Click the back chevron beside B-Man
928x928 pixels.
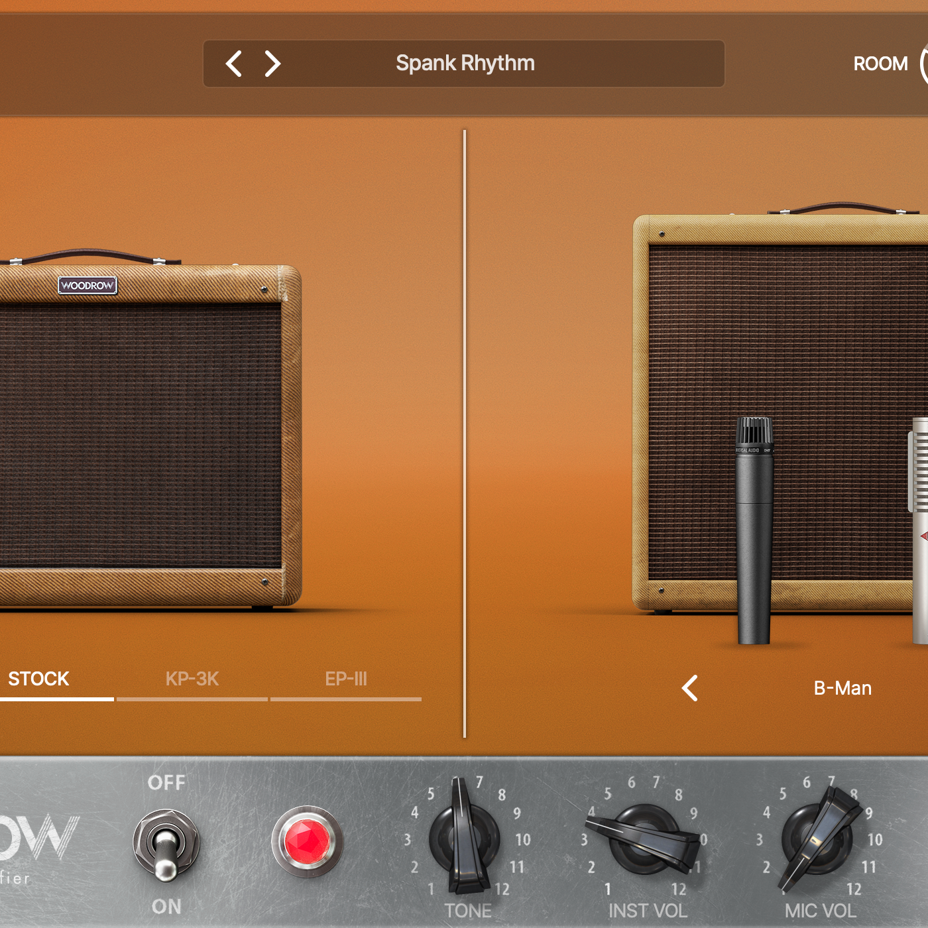tap(689, 689)
